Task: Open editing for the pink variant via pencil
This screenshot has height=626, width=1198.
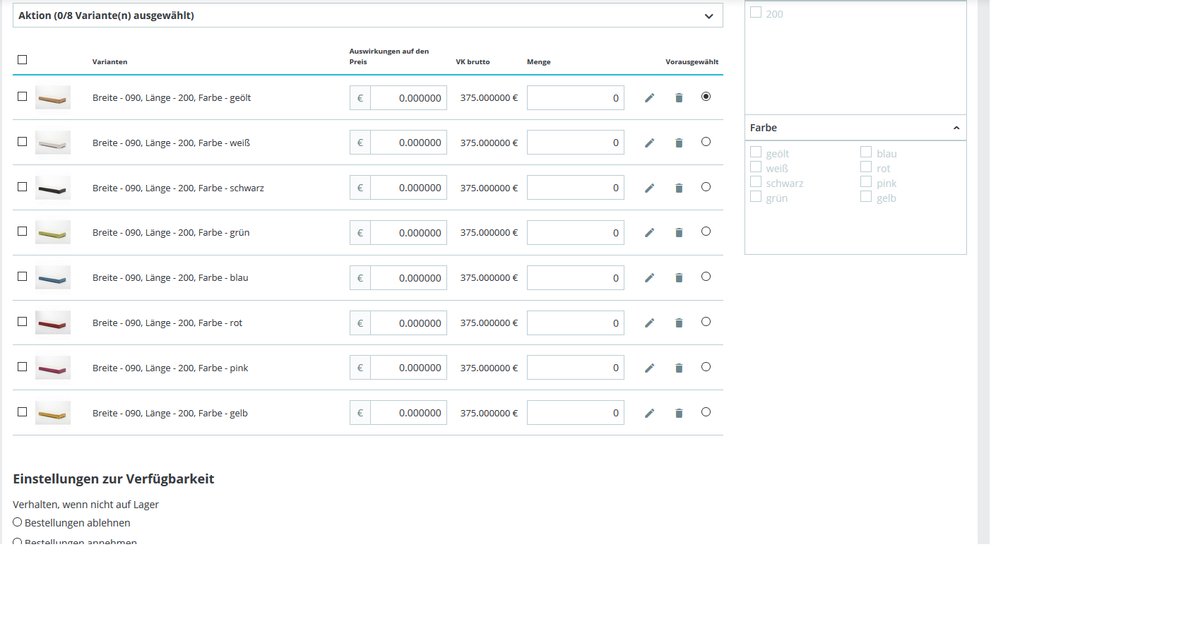Action: pos(649,368)
